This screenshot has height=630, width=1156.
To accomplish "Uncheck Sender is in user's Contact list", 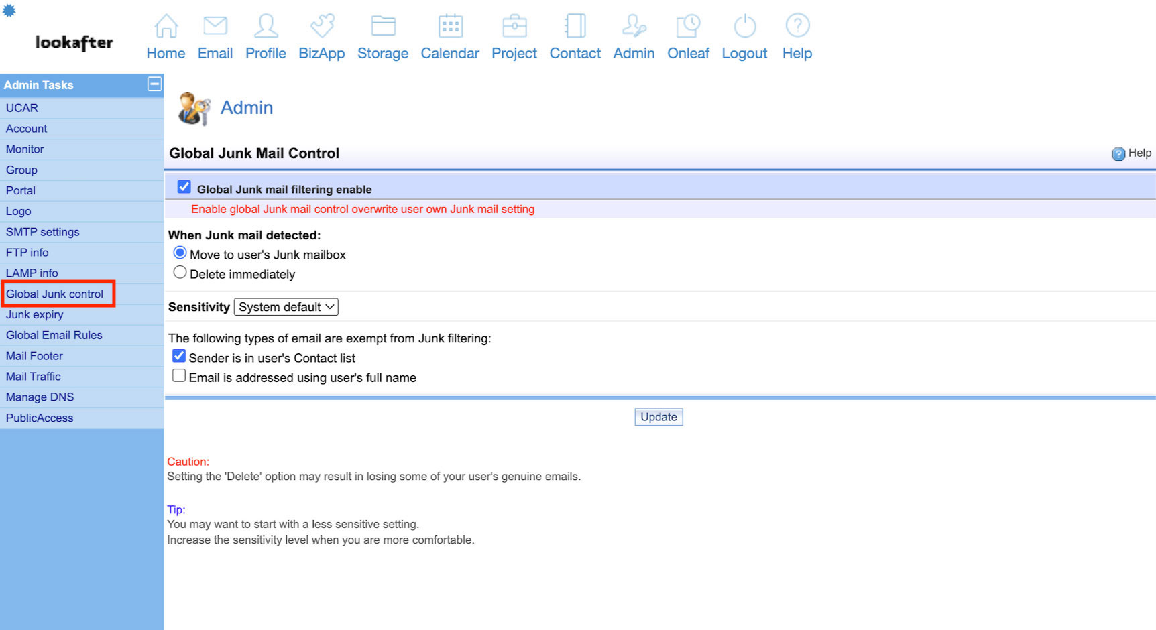I will click(x=179, y=357).
